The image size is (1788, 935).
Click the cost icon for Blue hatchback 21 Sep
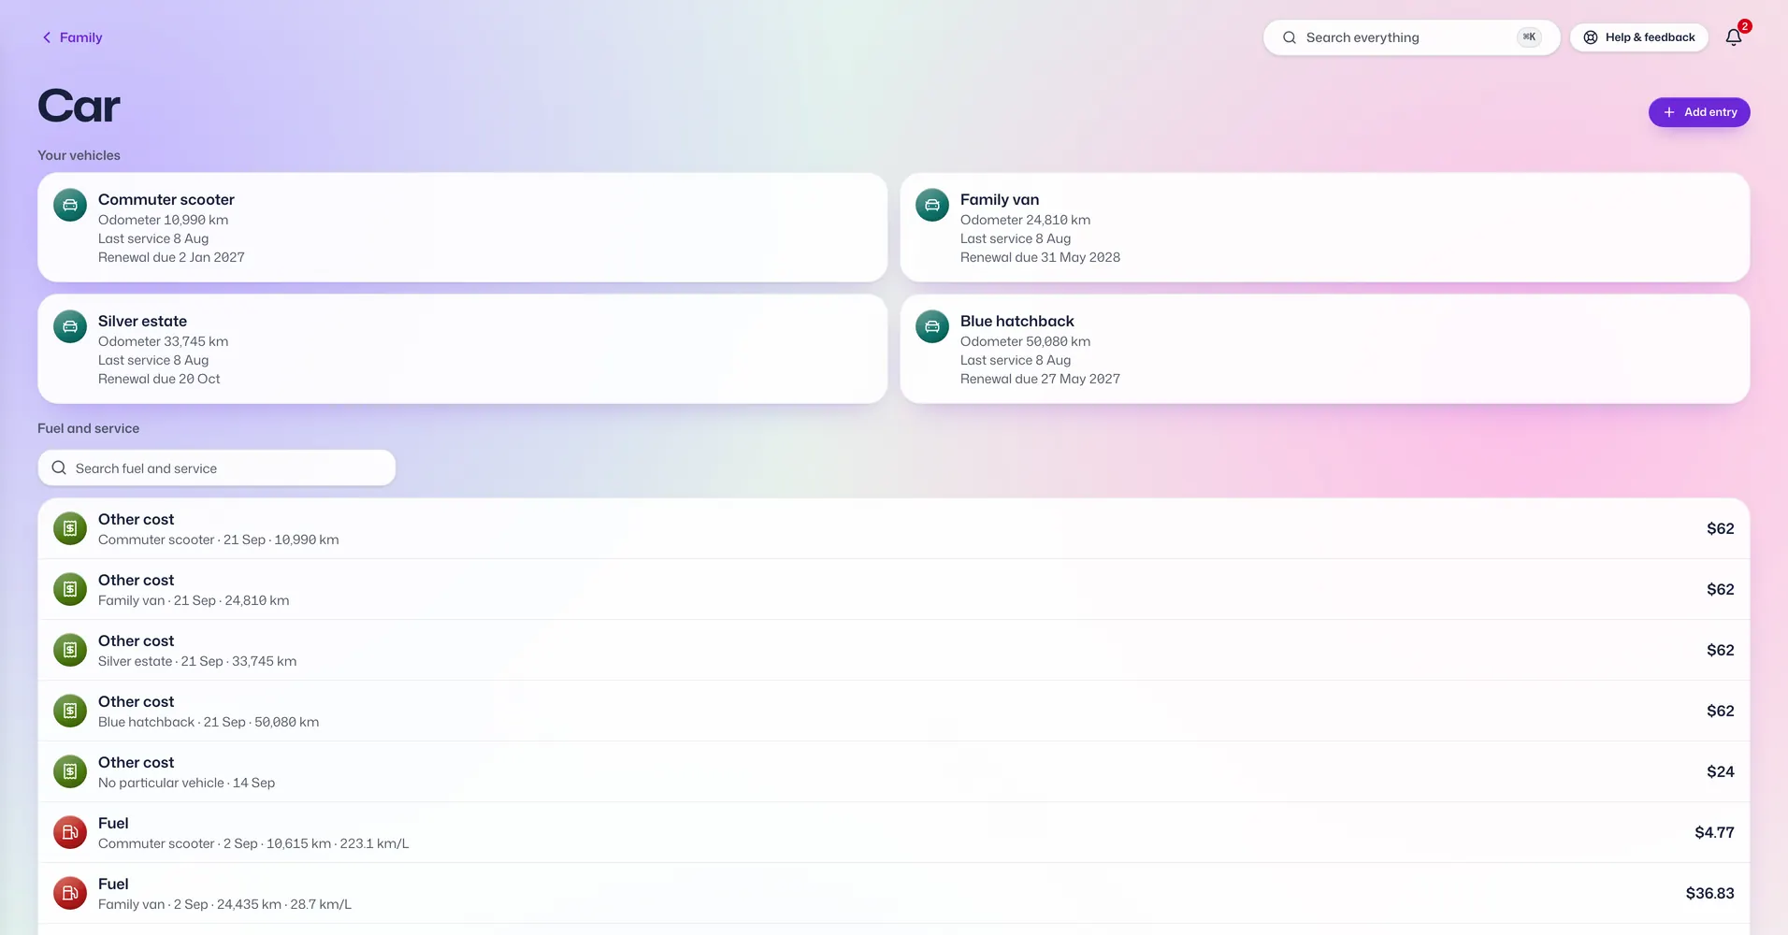pos(70,711)
